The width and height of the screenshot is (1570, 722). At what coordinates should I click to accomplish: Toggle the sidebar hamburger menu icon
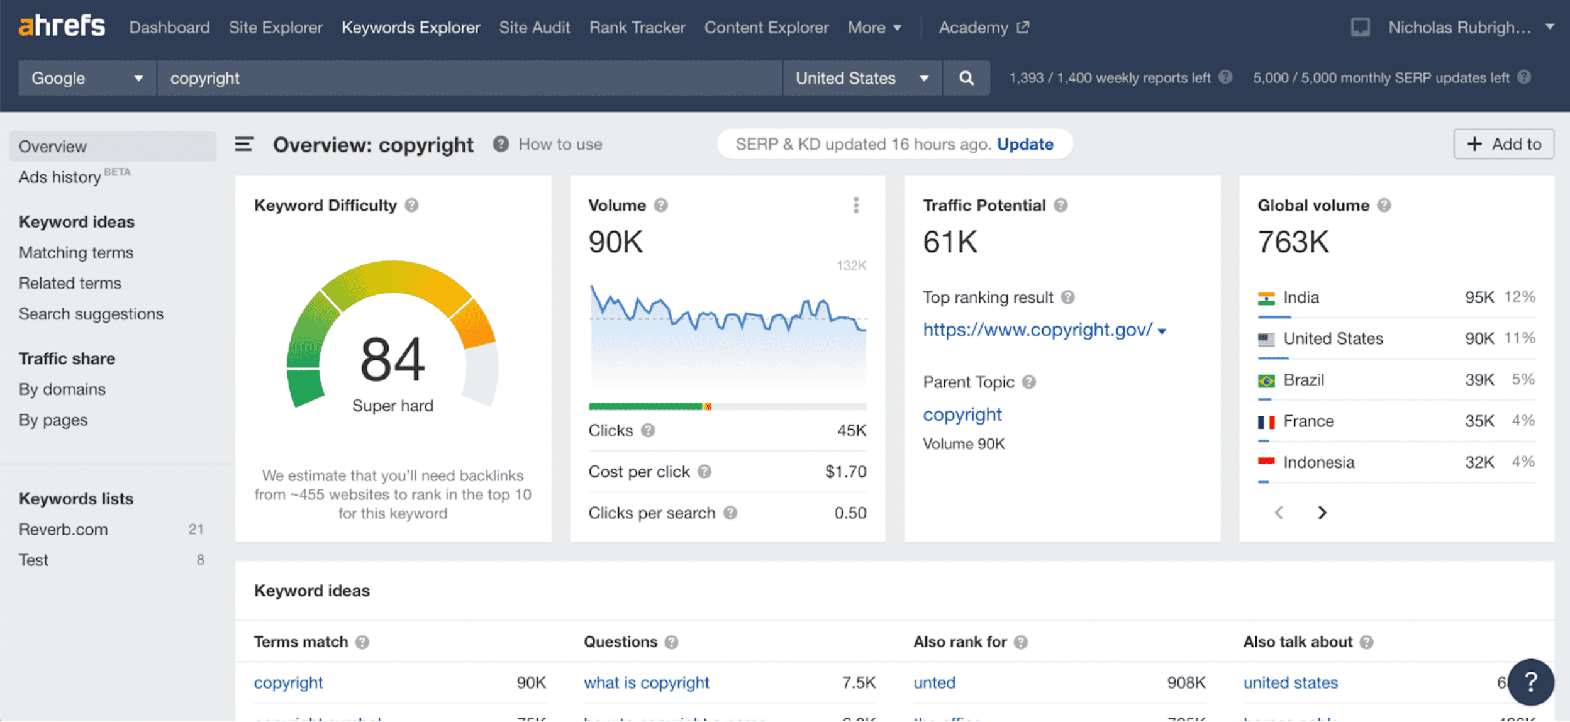244,145
